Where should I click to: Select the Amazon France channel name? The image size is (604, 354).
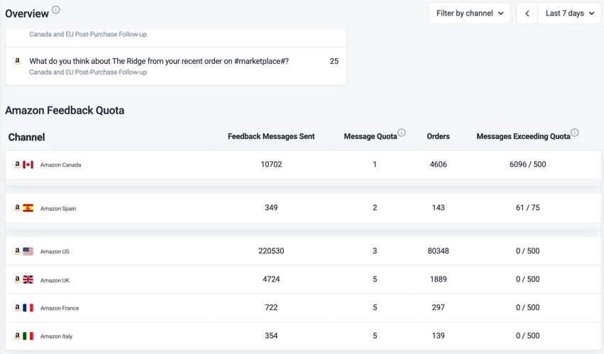tap(60, 308)
